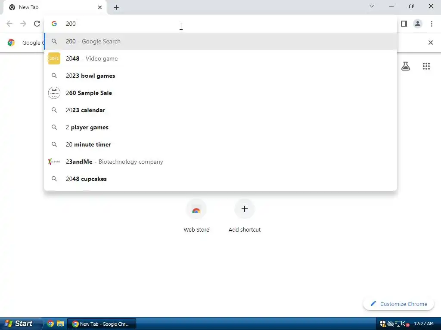
Task: Click the 23andMe logo icon
Action: pos(54,162)
